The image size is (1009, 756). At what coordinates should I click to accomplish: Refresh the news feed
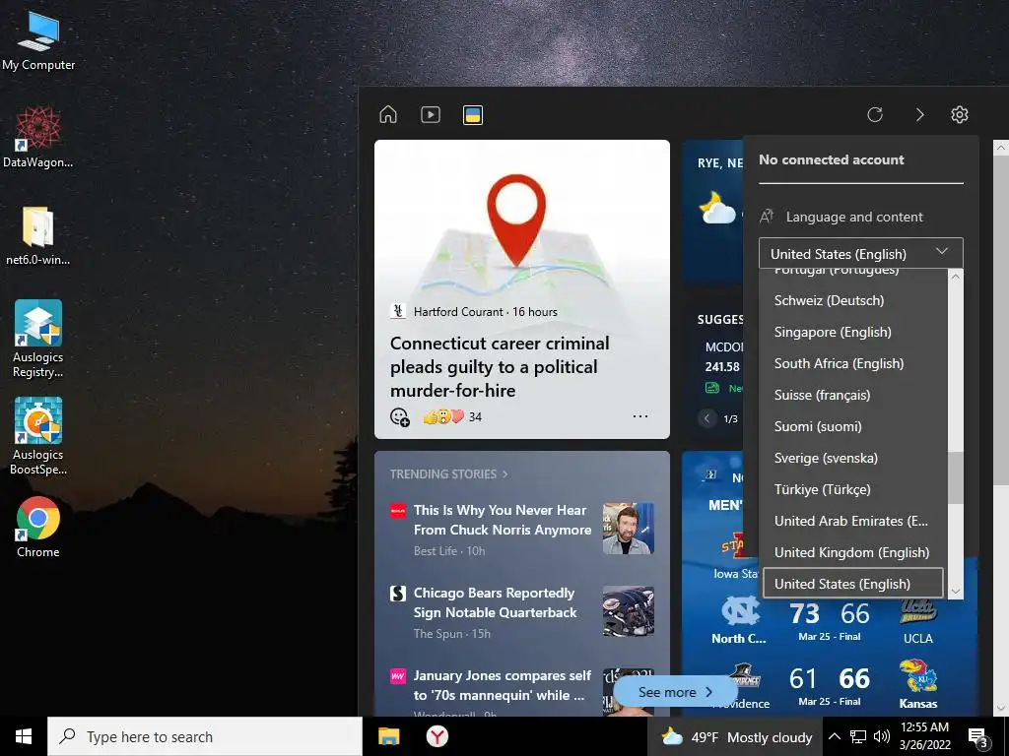click(875, 114)
